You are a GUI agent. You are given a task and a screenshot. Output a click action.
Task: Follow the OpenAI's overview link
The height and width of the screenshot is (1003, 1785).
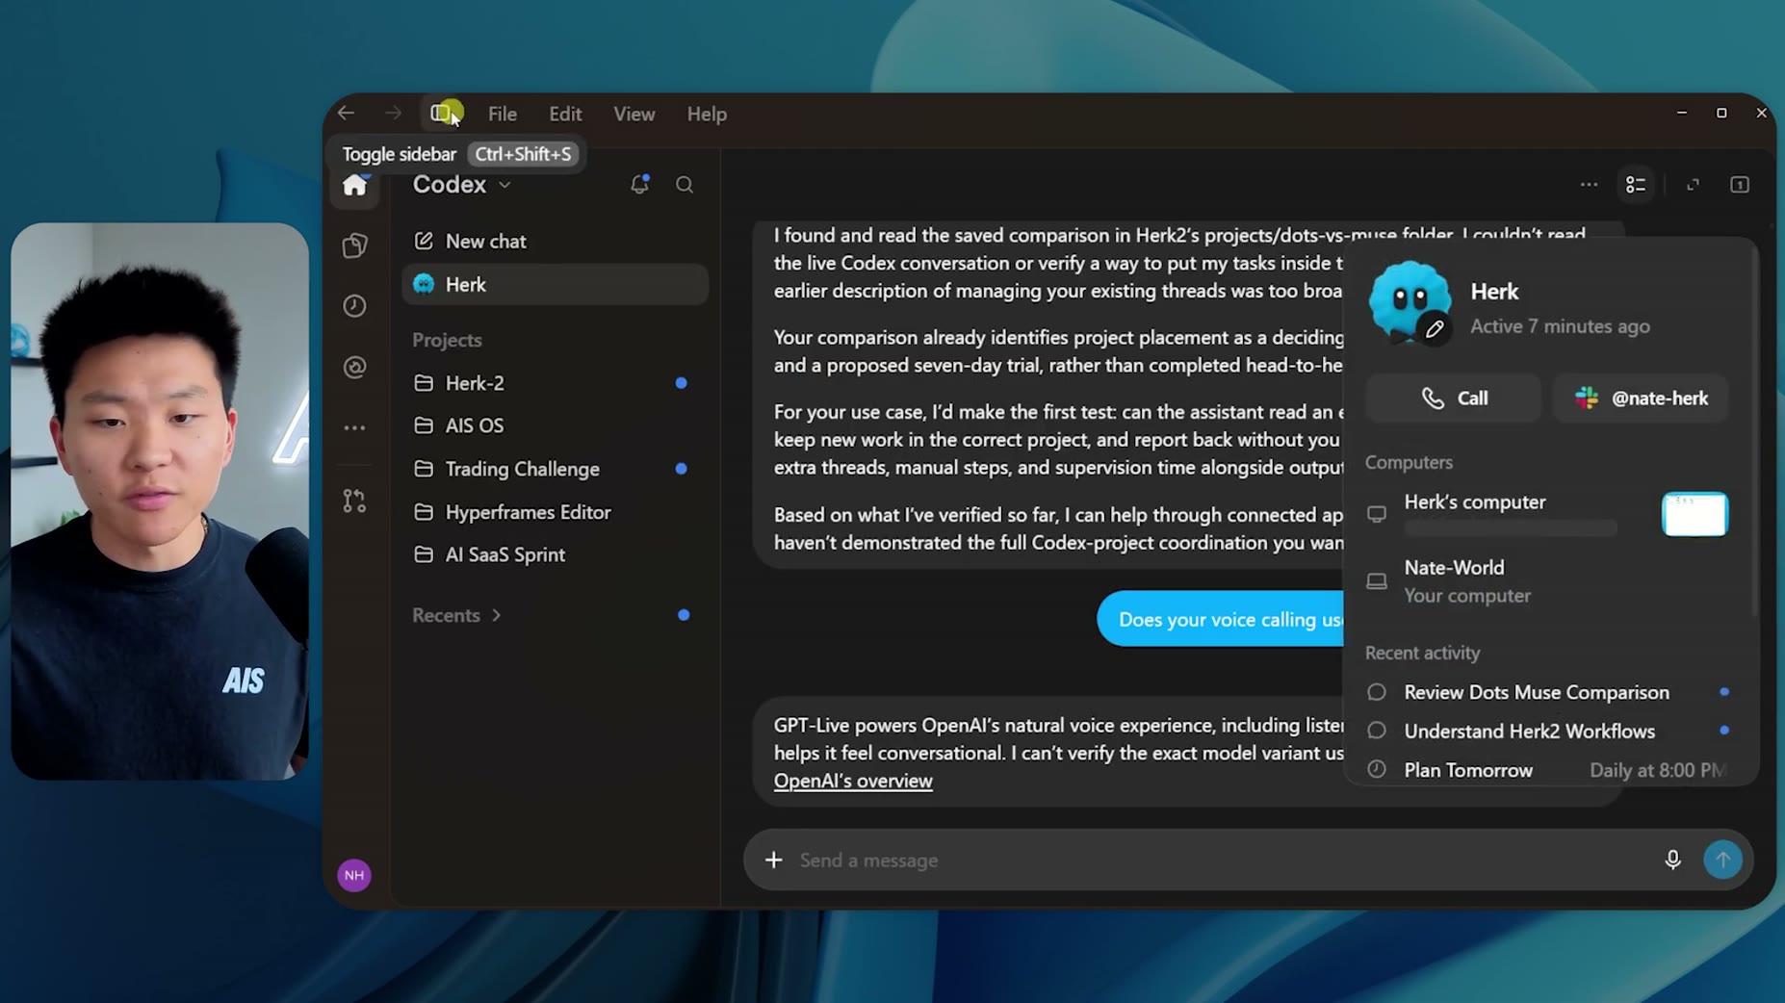tap(853, 781)
